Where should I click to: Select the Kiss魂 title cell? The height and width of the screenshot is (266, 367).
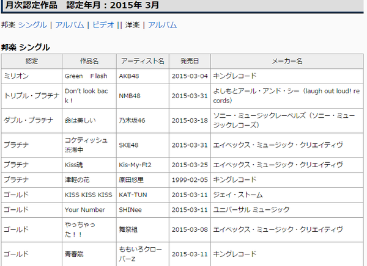click(89, 165)
